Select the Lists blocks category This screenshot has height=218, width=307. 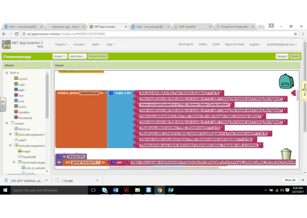[x=19, y=101]
